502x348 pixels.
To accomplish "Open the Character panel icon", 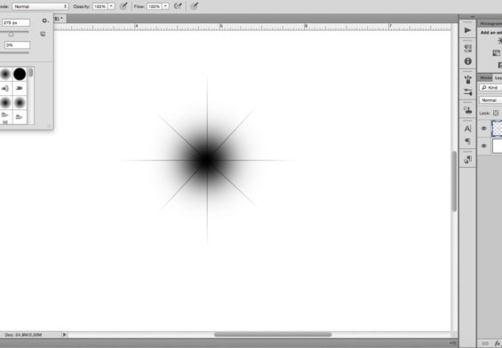I will 467,129.
